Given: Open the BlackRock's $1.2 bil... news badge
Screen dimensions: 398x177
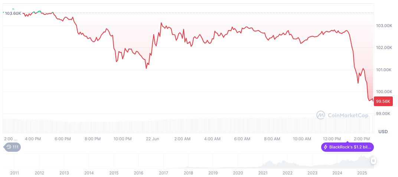Looking at the screenshot, I should click(x=347, y=147).
